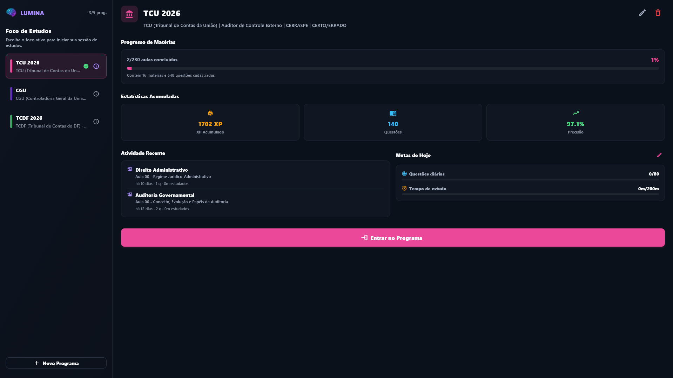Click 'Aula 00 - Regime Jurídico-Administrativo' text
673x378 pixels.
[x=173, y=177]
